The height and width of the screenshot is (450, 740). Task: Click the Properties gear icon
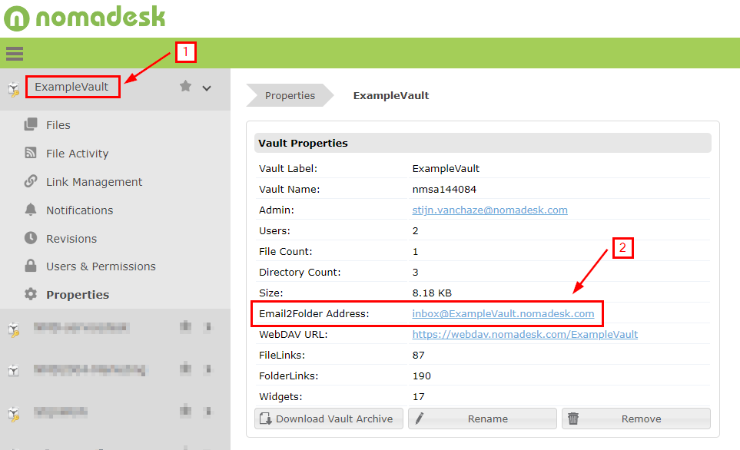tap(31, 294)
